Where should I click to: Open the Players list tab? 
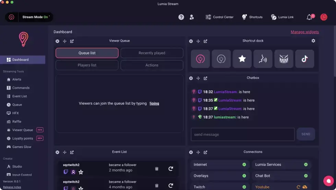coord(87,65)
